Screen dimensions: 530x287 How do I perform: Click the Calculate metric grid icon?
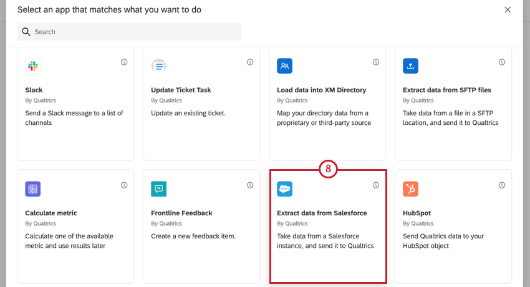(33, 189)
